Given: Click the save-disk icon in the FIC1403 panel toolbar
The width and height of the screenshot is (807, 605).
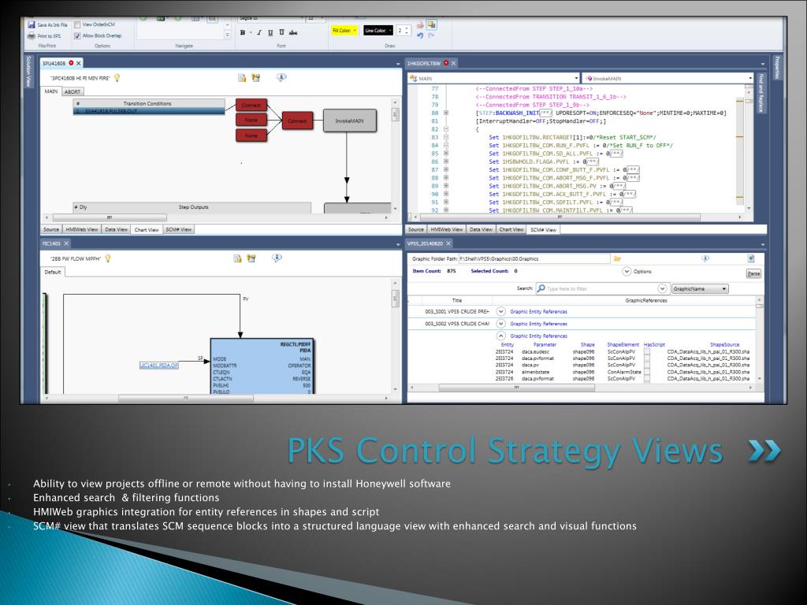Looking at the screenshot, I should point(251,258).
